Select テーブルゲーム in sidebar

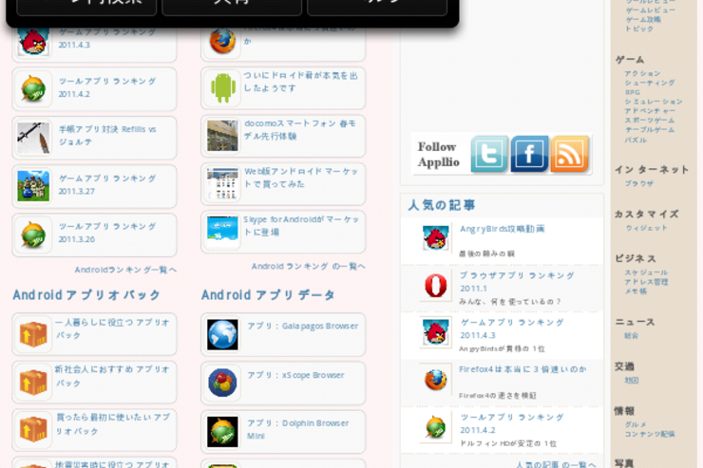click(650, 129)
